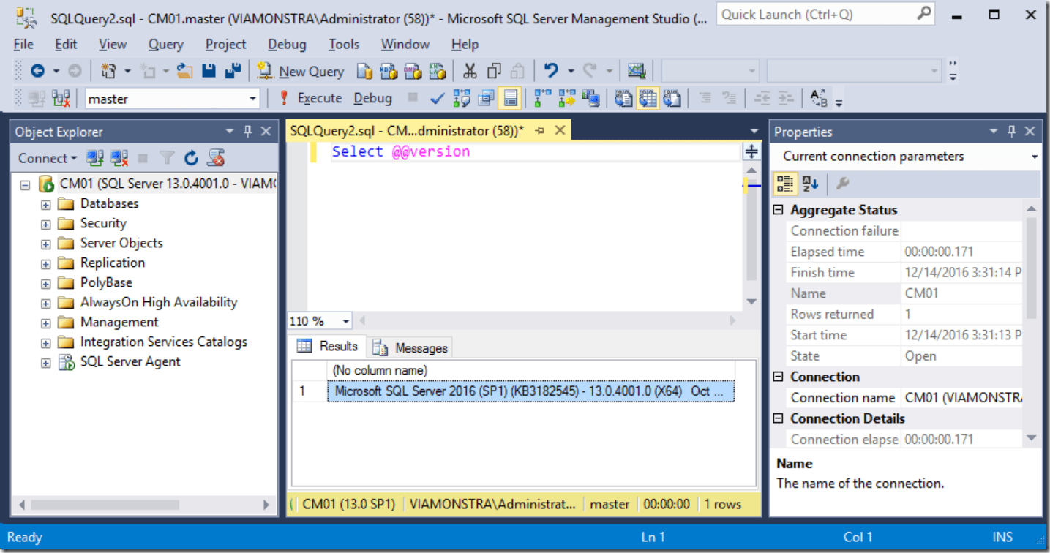Open the File menu
This screenshot has width=1050, height=553.
point(23,45)
